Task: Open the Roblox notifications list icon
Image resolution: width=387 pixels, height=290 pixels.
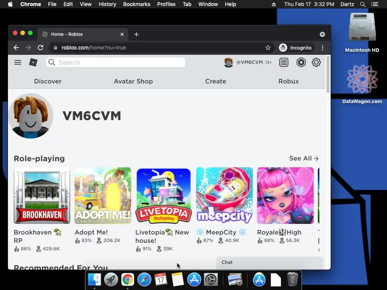Action: point(283,62)
